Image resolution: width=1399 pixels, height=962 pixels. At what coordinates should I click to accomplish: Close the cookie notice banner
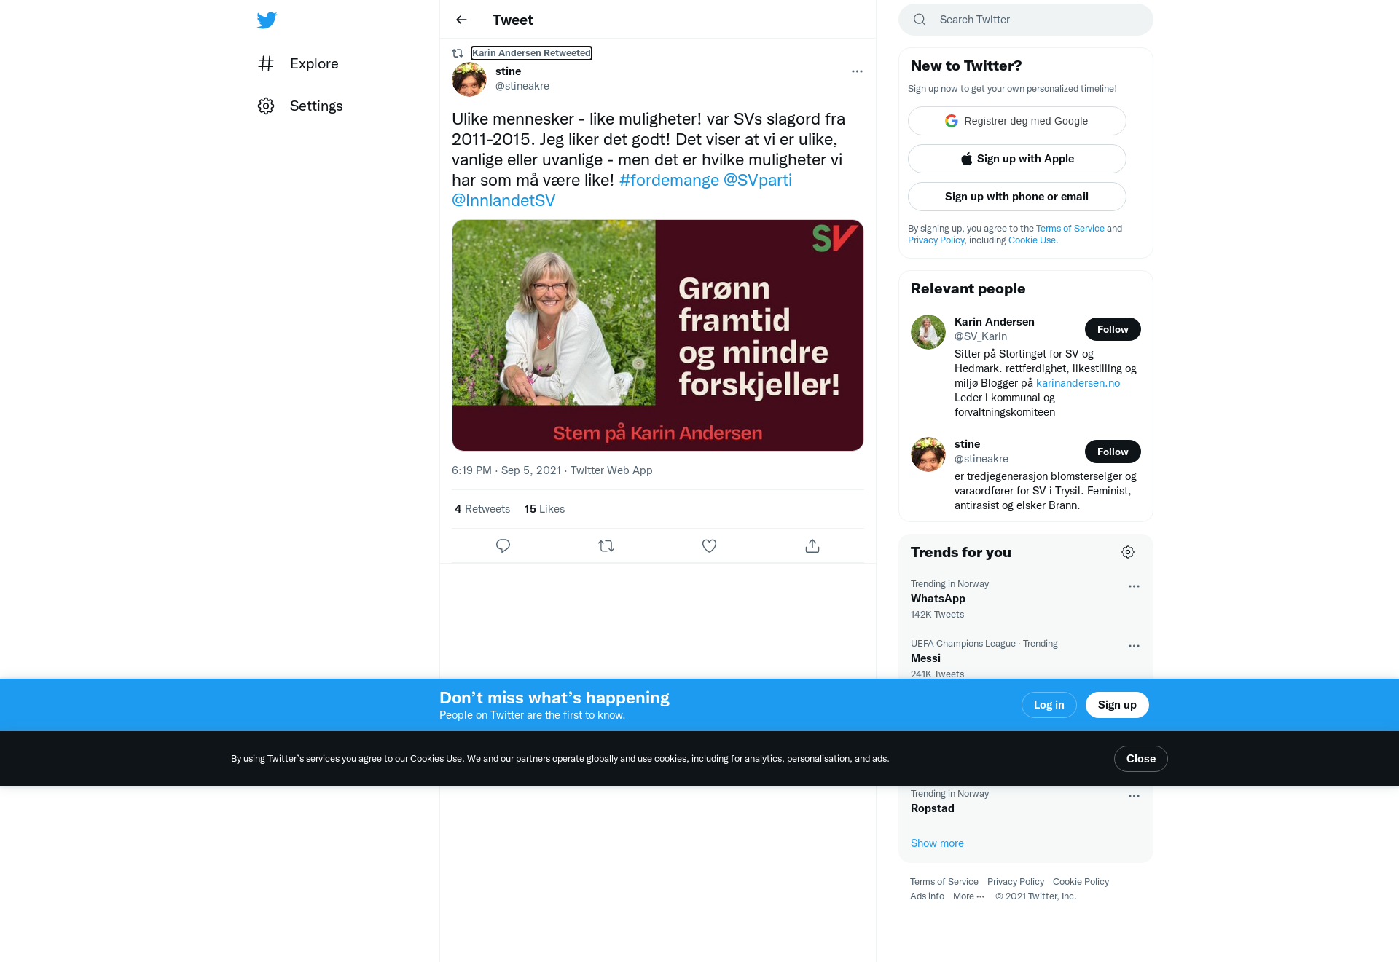pyautogui.click(x=1141, y=759)
